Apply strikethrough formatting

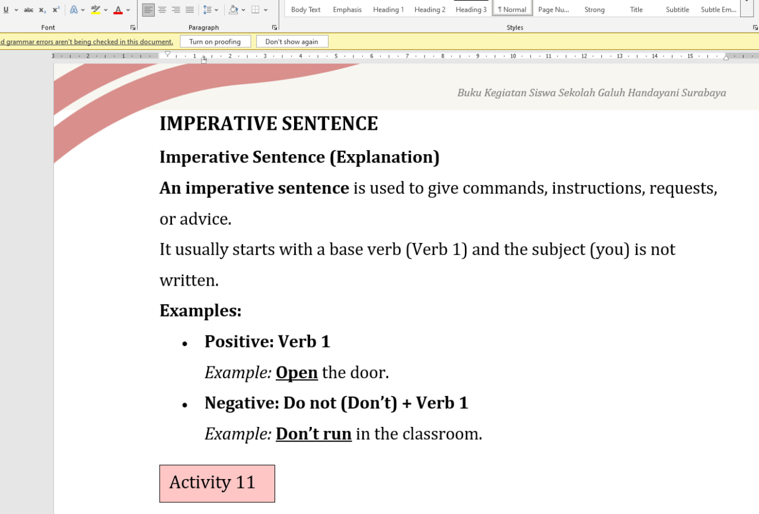point(28,9)
